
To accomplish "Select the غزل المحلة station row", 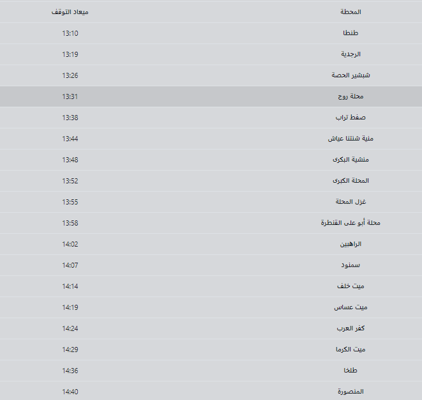I will (x=211, y=202).
